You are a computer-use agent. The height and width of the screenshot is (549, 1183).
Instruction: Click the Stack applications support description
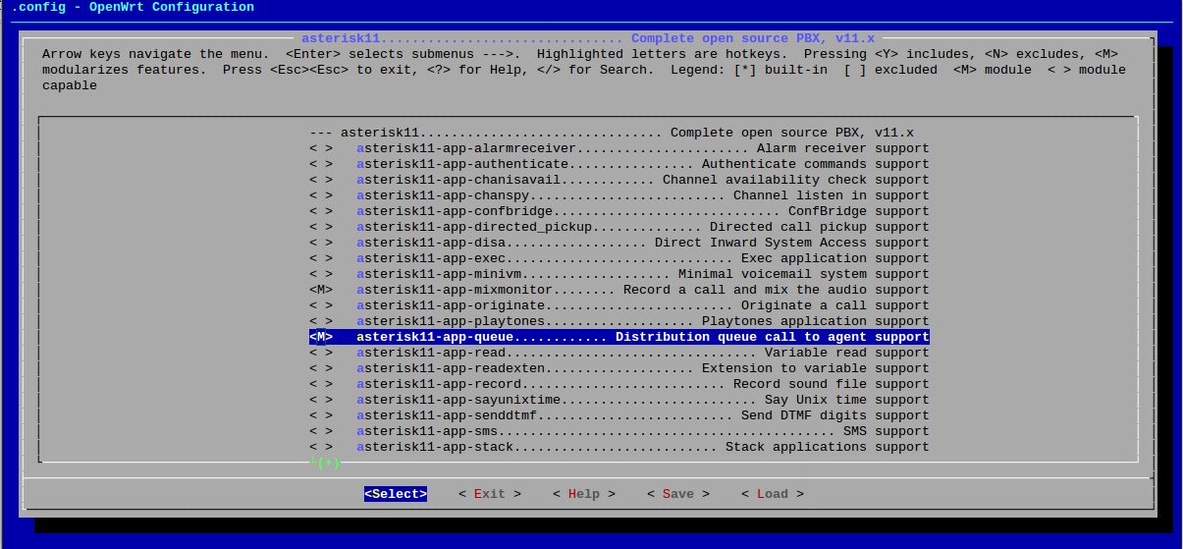[x=827, y=447]
